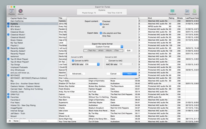Viewport: 206px width, 129px height.
Task: Click the Advanced... button
Action: tap(78, 74)
